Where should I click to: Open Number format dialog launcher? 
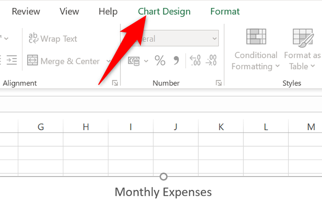218,83
